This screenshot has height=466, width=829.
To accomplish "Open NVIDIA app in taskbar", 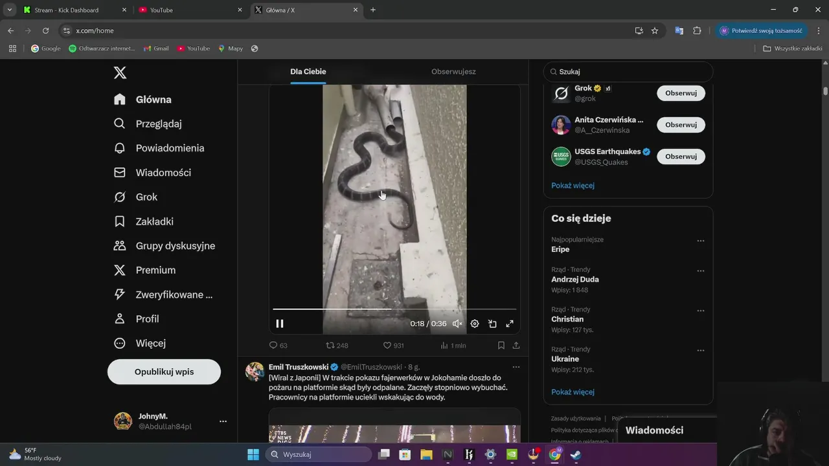I will (512, 454).
